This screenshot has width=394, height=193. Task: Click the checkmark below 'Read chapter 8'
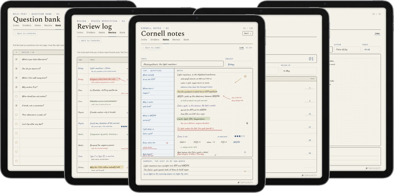[215, 155]
